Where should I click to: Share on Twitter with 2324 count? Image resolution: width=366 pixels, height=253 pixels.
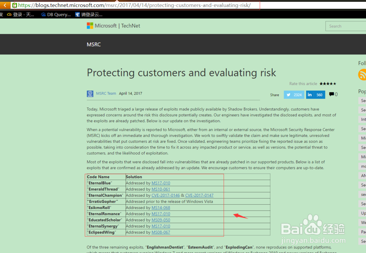[294, 95]
